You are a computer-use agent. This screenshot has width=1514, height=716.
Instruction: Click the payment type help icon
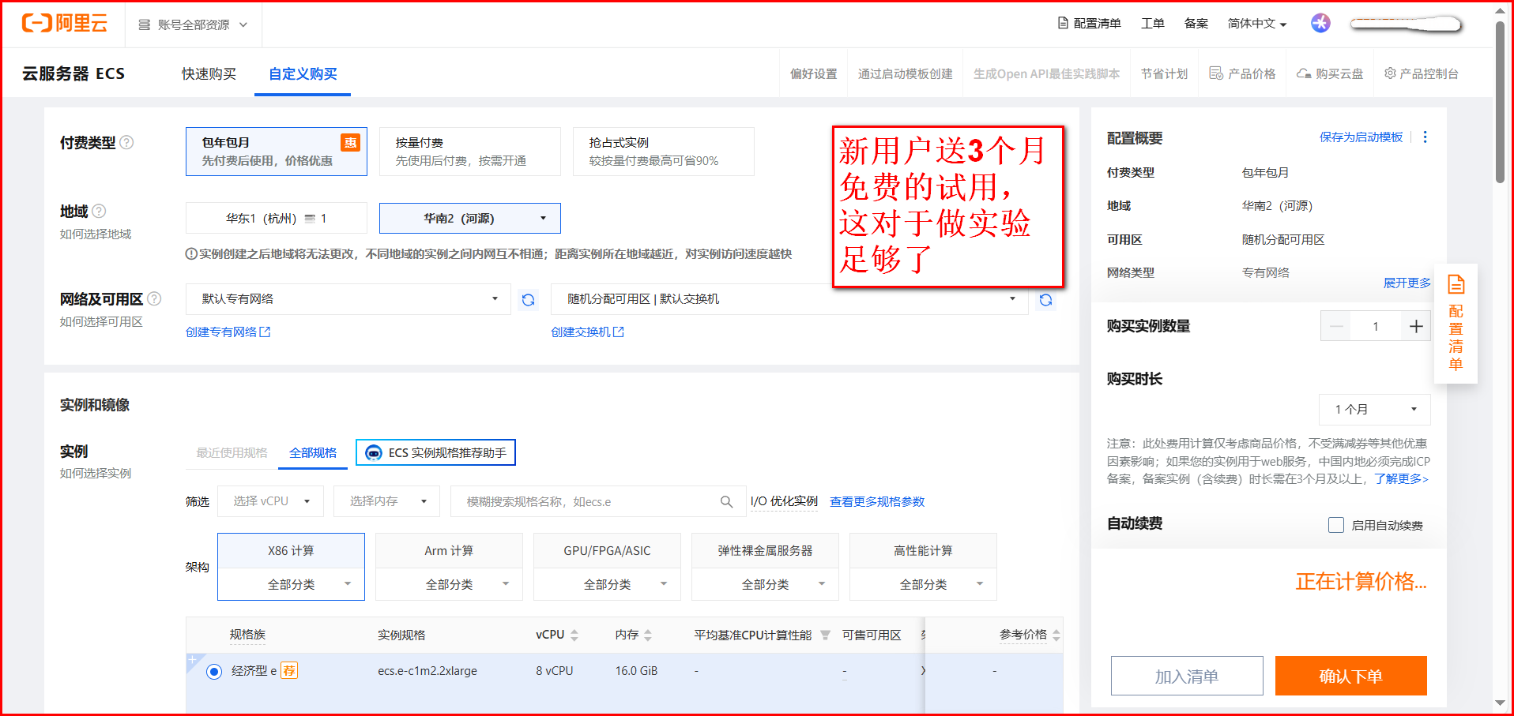coord(126,142)
